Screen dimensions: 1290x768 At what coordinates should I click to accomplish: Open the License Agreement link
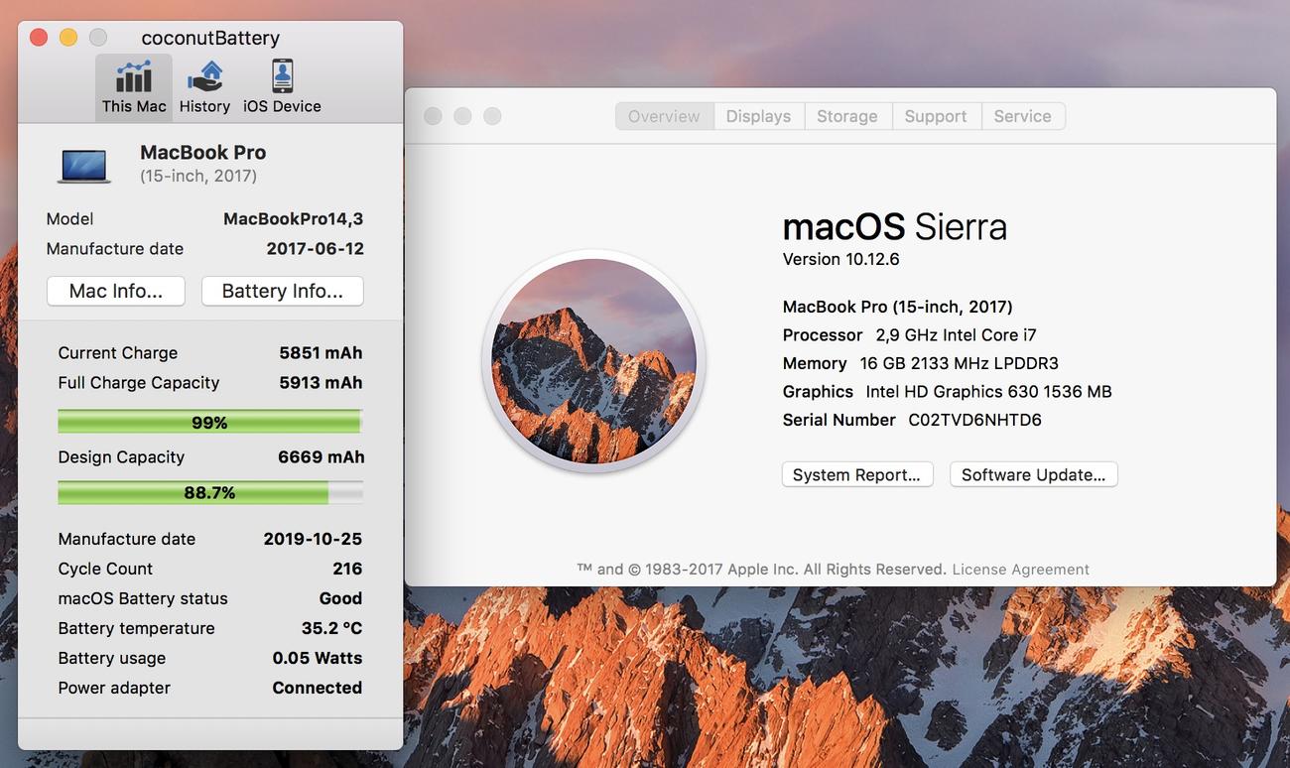pyautogui.click(x=1020, y=570)
